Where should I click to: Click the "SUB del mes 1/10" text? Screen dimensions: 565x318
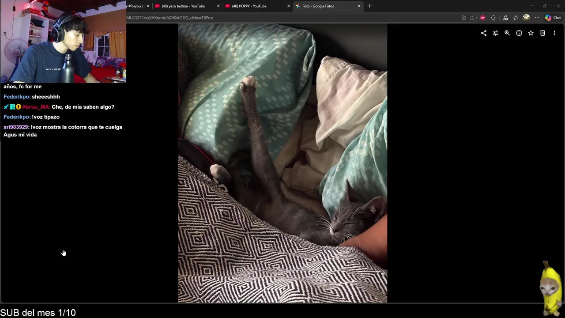tap(38, 313)
